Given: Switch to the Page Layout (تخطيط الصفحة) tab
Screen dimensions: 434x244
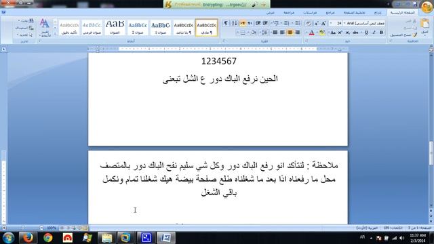Looking at the screenshot, I should click(354, 13).
